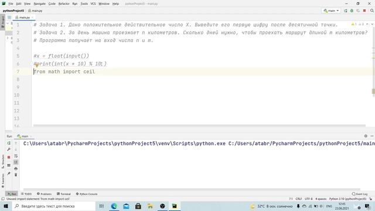Click the warnings indicator in editor corner
The image size is (375, 211).
pos(357,25)
